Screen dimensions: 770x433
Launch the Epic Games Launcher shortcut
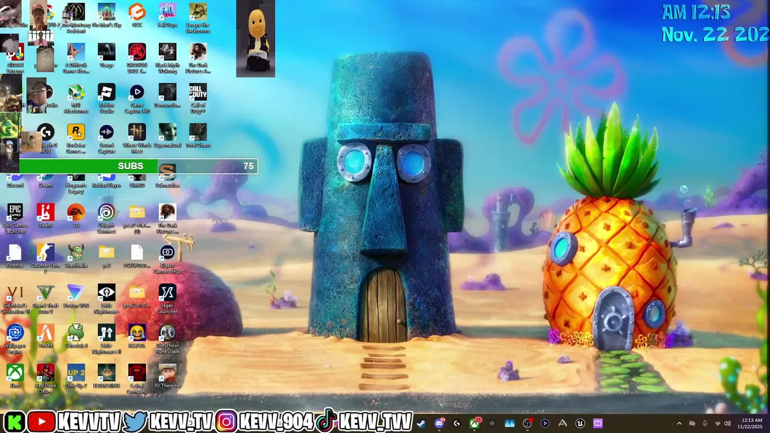15,219
